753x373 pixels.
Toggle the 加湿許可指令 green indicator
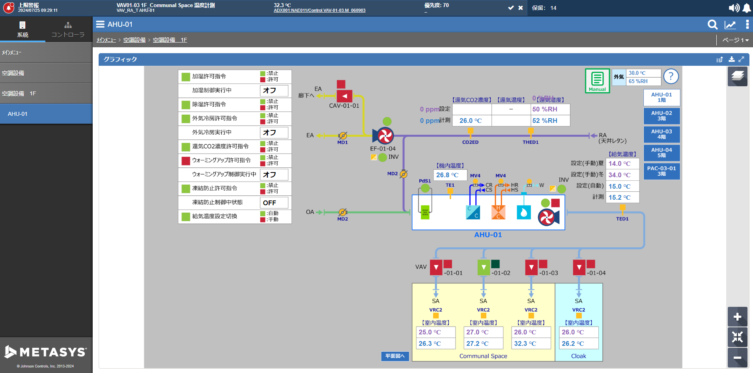click(x=186, y=77)
